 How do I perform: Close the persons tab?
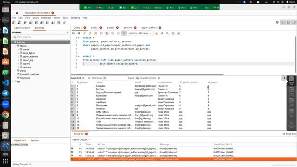pos(135,28)
